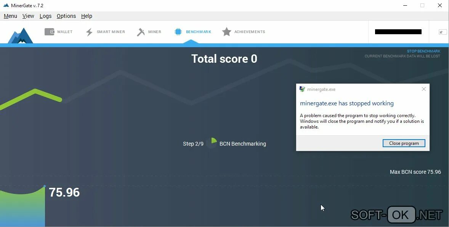Screen dimensions: 449x227
Task: Close the minergate.exe error dialog
Action: (x=424, y=89)
